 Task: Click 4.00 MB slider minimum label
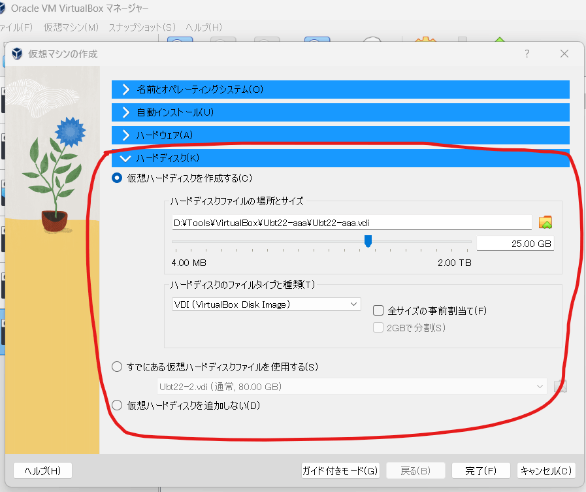[189, 263]
